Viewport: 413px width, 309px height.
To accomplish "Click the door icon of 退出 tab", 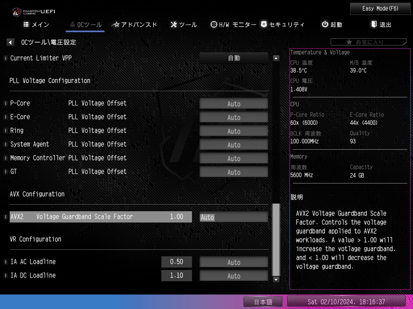I will click(374, 24).
